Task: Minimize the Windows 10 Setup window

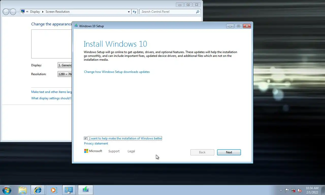Action: coord(230,26)
